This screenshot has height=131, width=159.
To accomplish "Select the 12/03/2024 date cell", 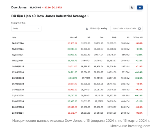I will point(18,55).
